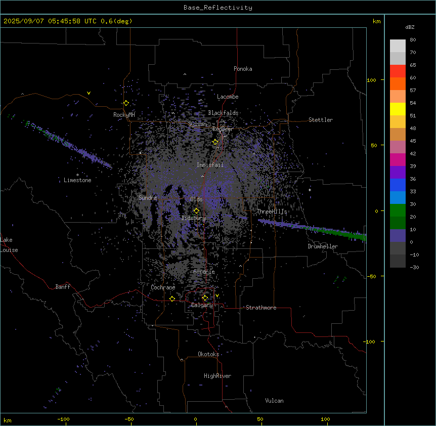
Task: Click the Lacombe city label
Action: (228, 97)
